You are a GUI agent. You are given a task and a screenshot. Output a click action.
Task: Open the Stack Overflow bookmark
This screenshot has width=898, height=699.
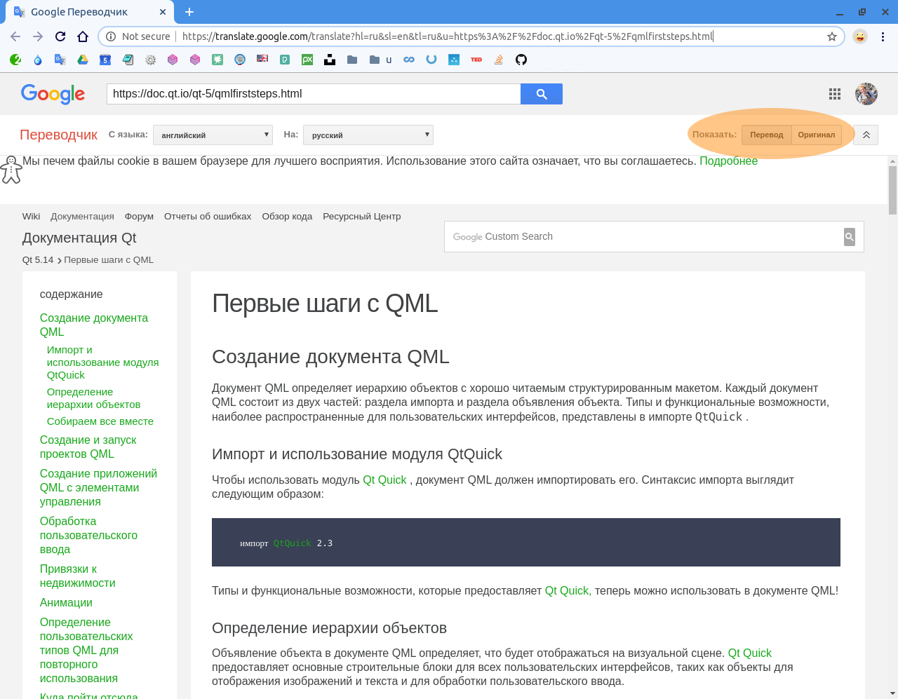click(499, 60)
